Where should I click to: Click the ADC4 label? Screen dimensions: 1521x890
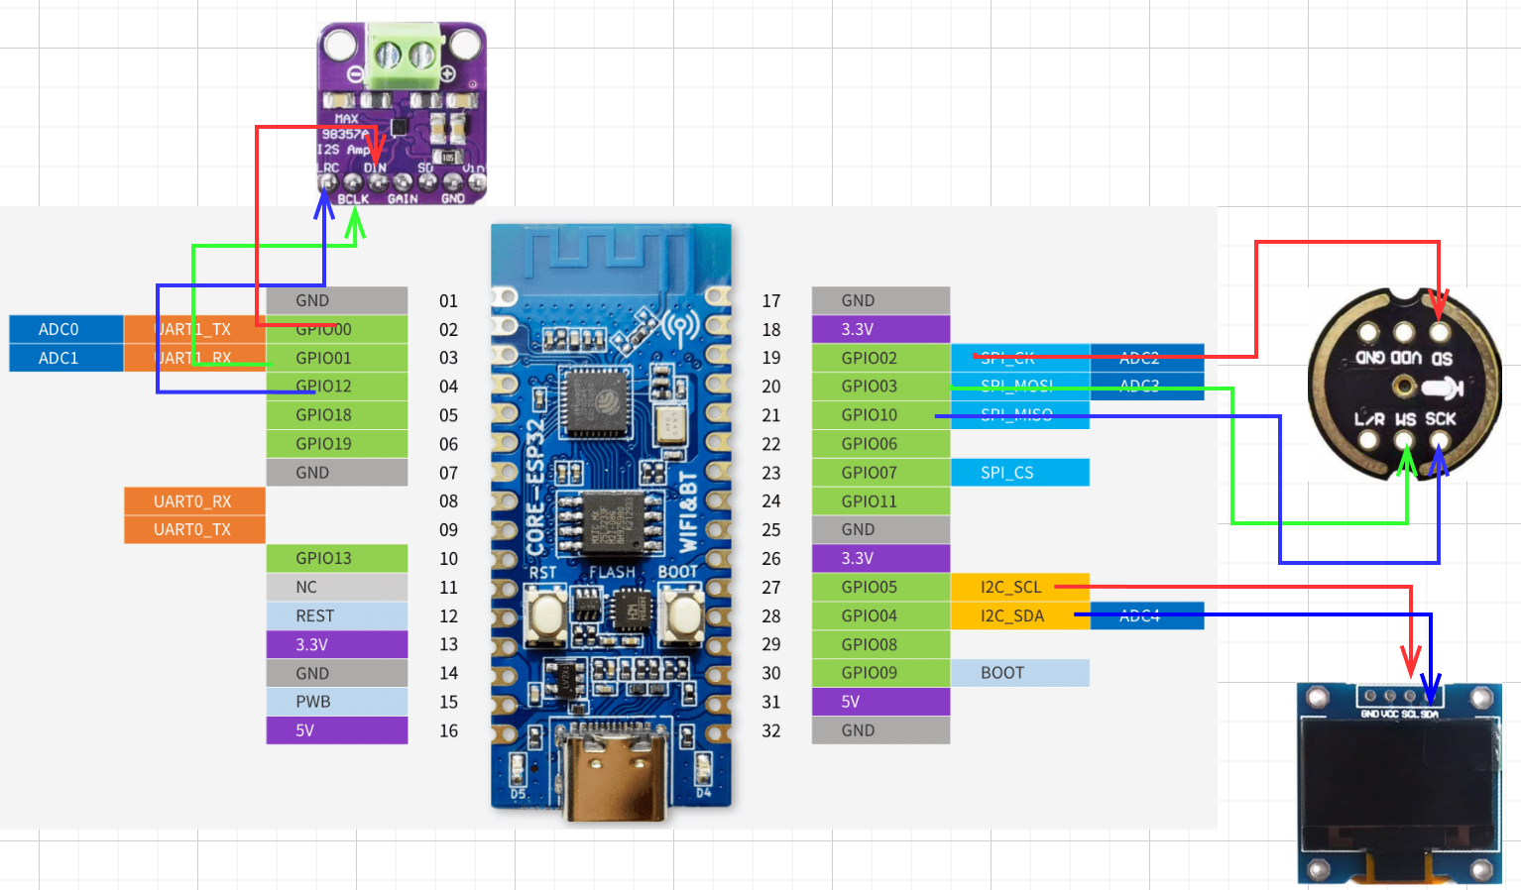point(1147,615)
